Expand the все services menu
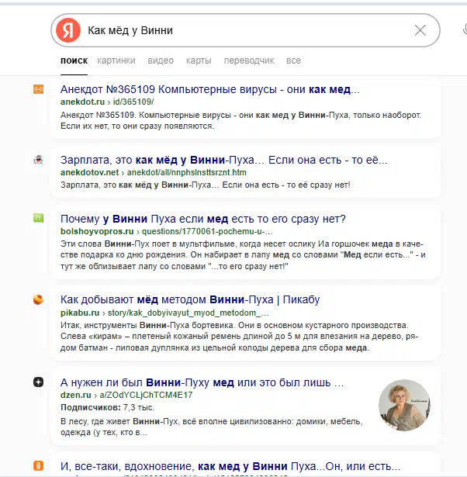This screenshot has height=477, width=467. pyautogui.click(x=293, y=60)
